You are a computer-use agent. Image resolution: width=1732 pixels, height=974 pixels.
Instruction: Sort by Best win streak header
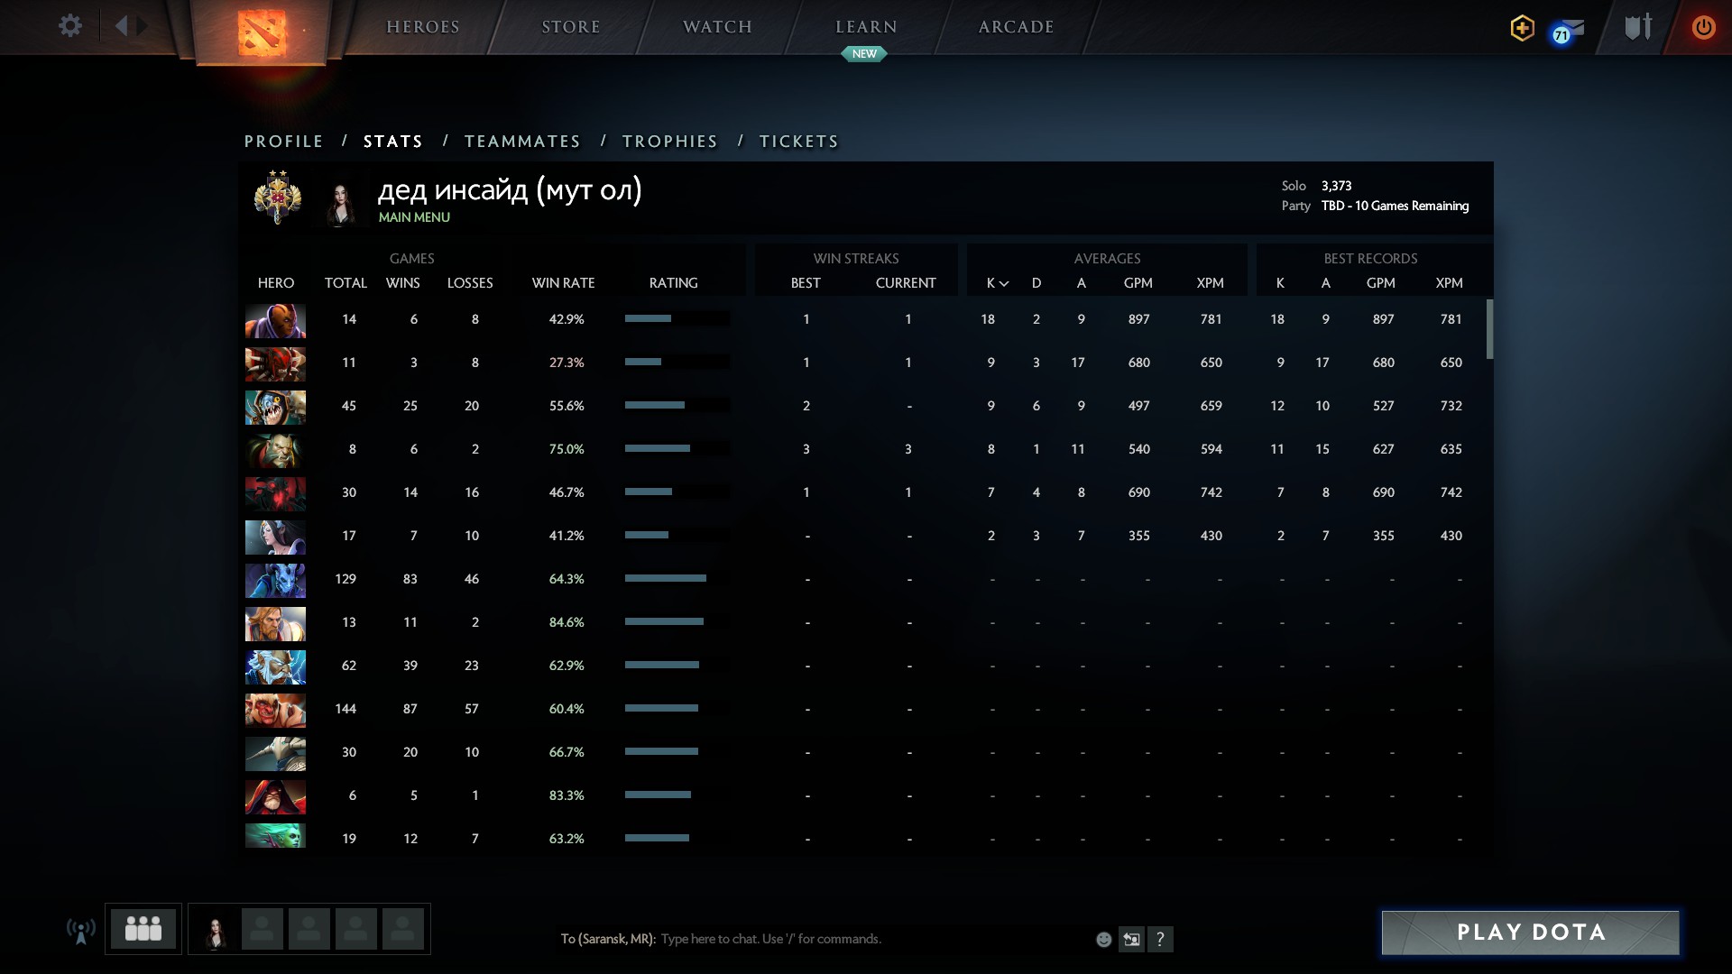pyautogui.click(x=806, y=283)
